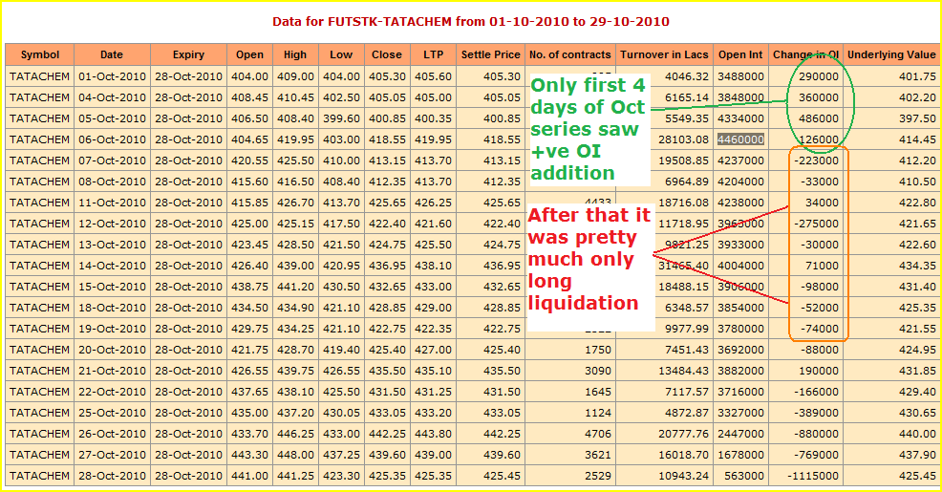Click the highlighted Open Int value 4460000
The height and width of the screenshot is (492, 942).
click(740, 139)
